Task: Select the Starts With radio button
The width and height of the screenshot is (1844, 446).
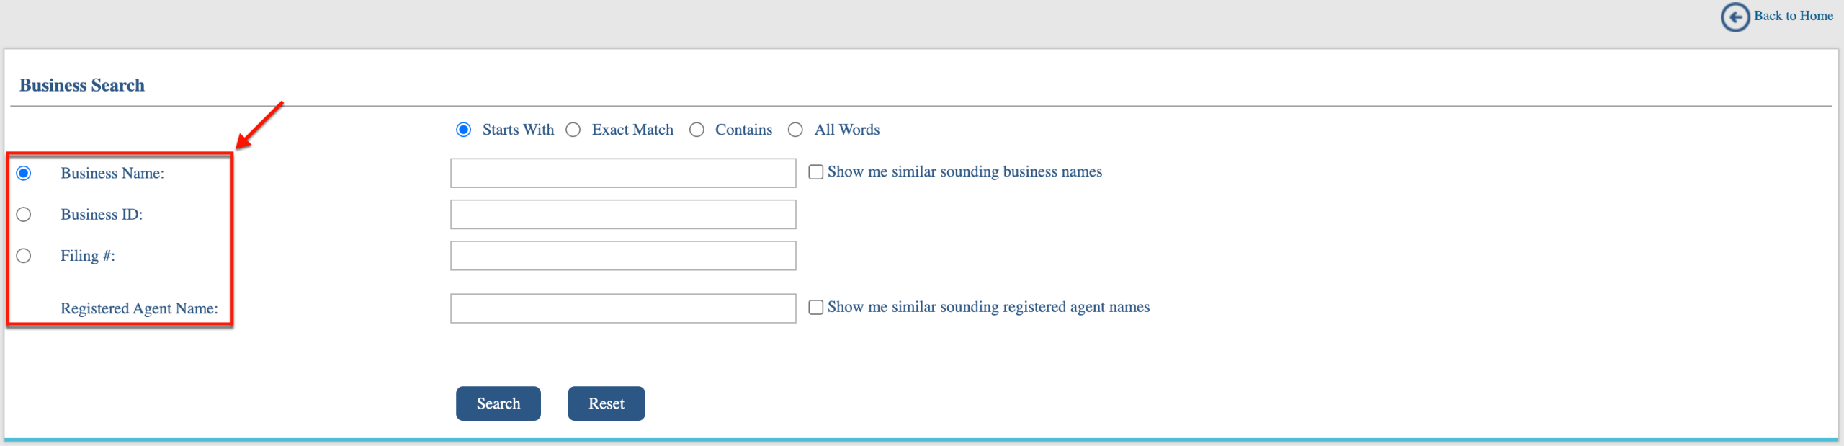Action: [464, 130]
